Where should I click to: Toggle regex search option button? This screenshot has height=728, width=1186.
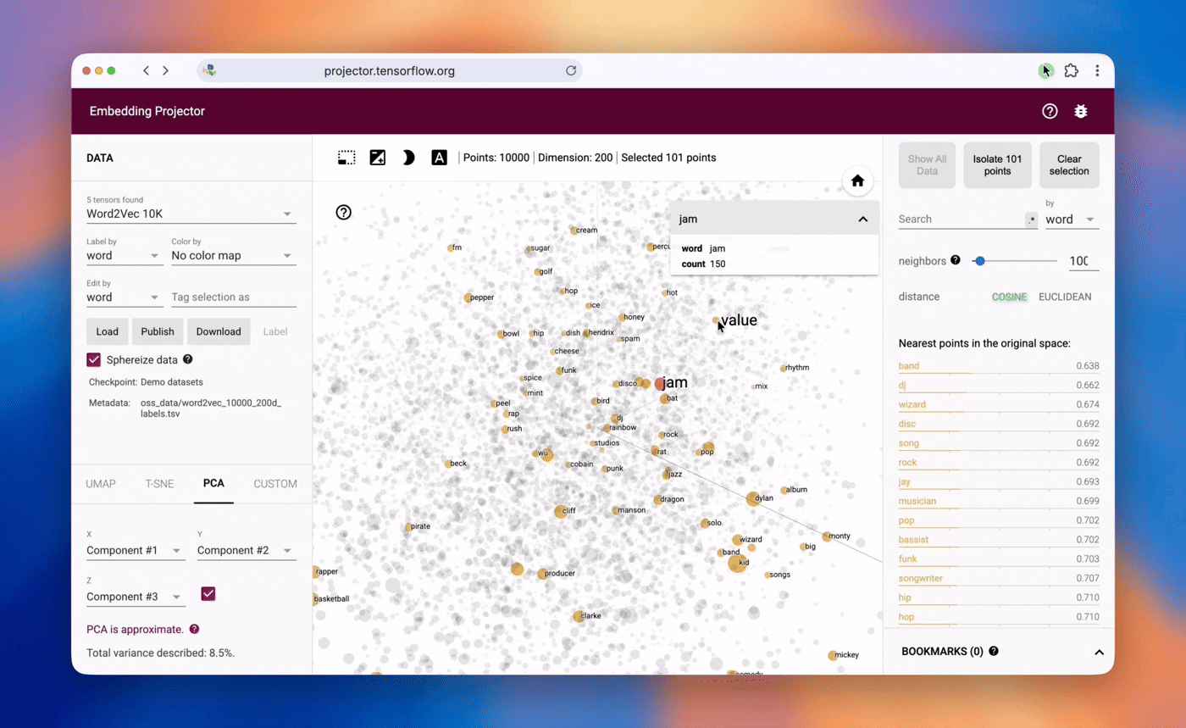tap(1031, 220)
